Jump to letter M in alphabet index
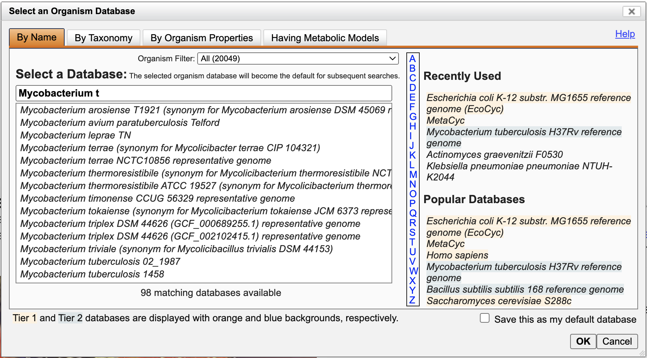 pyautogui.click(x=413, y=175)
